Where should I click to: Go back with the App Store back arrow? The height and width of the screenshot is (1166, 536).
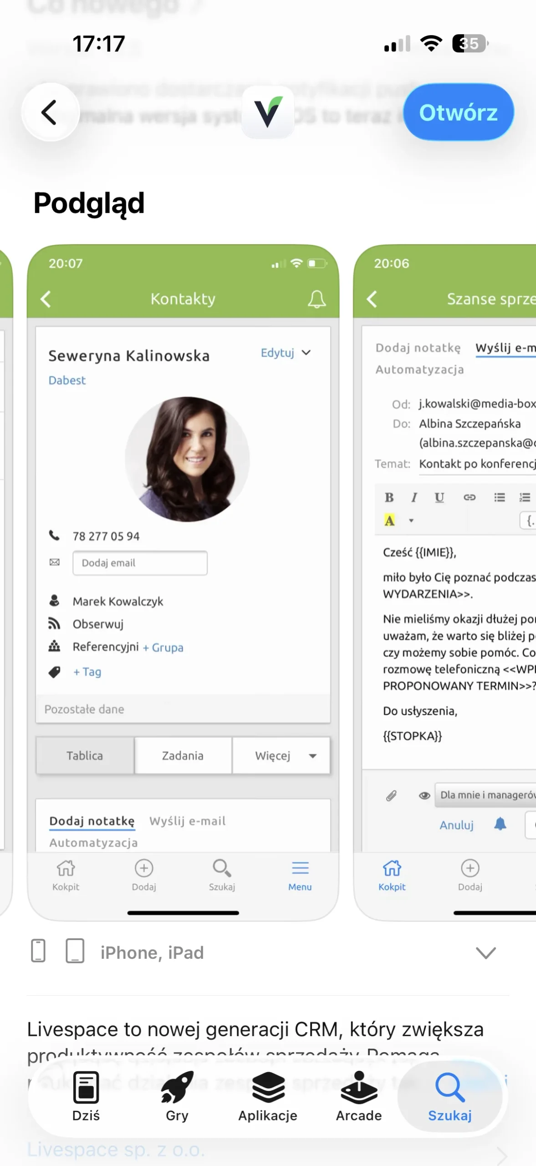(50, 113)
